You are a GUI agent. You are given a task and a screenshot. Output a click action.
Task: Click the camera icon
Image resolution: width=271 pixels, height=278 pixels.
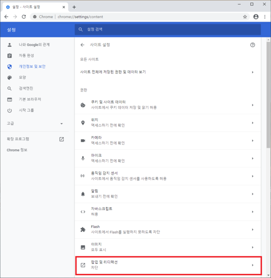(x=83, y=141)
